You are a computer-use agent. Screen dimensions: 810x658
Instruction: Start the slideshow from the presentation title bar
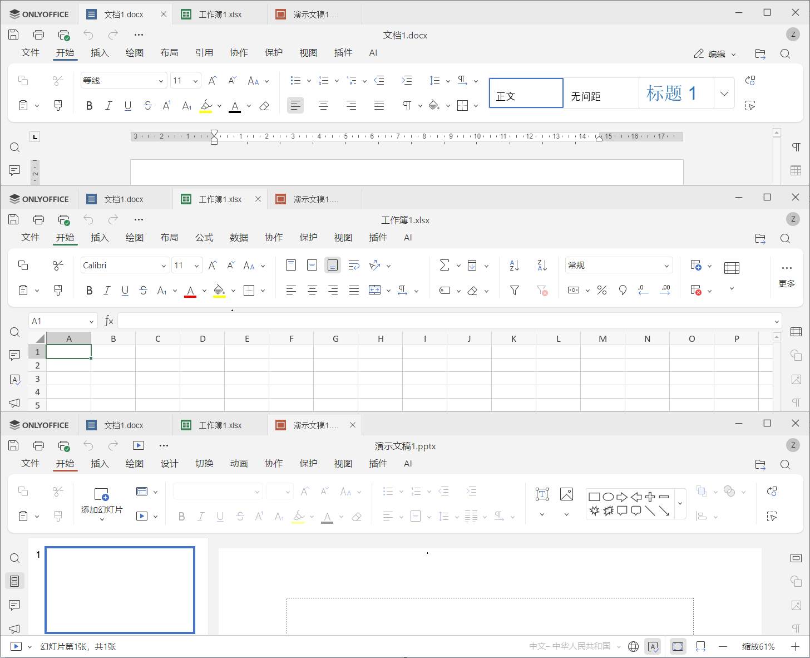tap(139, 445)
